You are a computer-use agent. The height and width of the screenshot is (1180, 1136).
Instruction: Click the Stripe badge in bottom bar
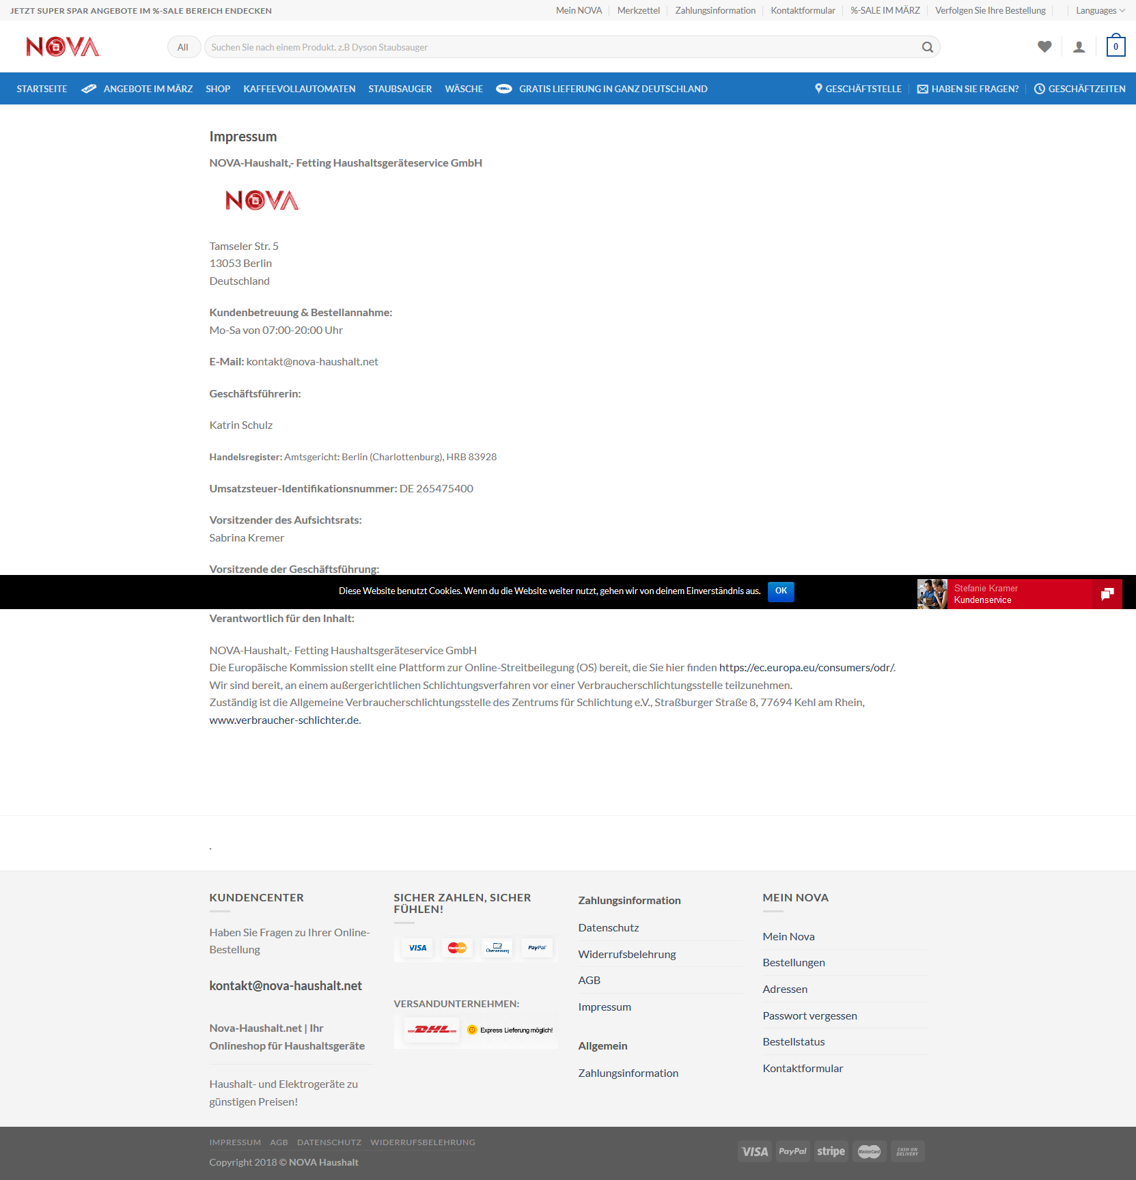(831, 1151)
